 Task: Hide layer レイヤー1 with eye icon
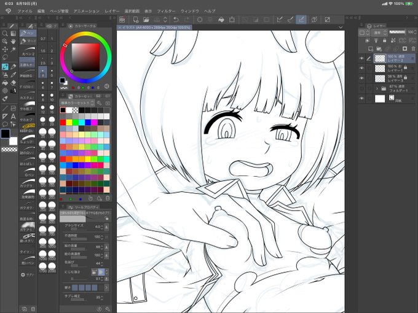(x=361, y=68)
